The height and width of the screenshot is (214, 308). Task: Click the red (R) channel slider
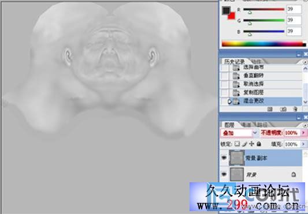pos(264,9)
